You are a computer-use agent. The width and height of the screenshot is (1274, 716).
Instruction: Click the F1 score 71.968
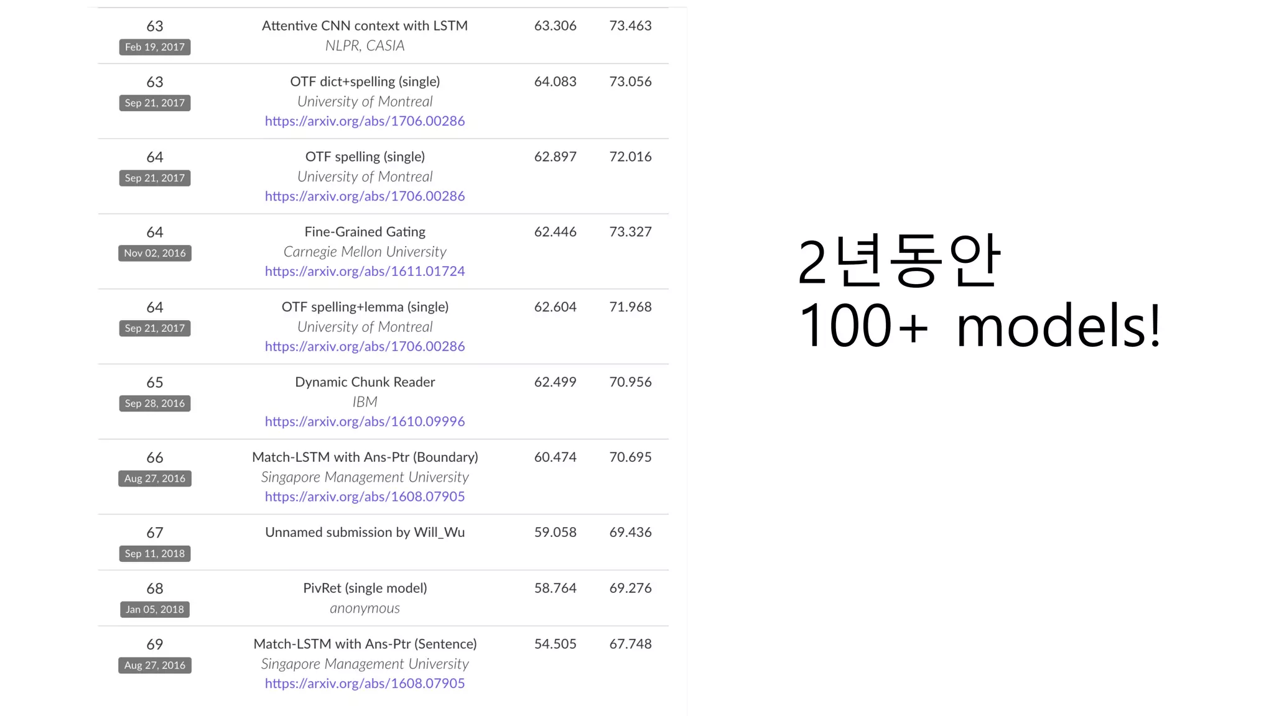630,308
